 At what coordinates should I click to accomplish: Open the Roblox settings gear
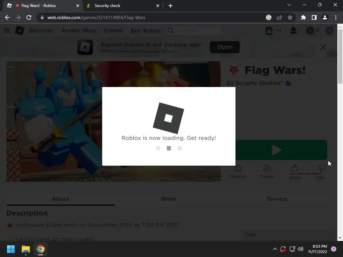pyautogui.click(x=330, y=30)
